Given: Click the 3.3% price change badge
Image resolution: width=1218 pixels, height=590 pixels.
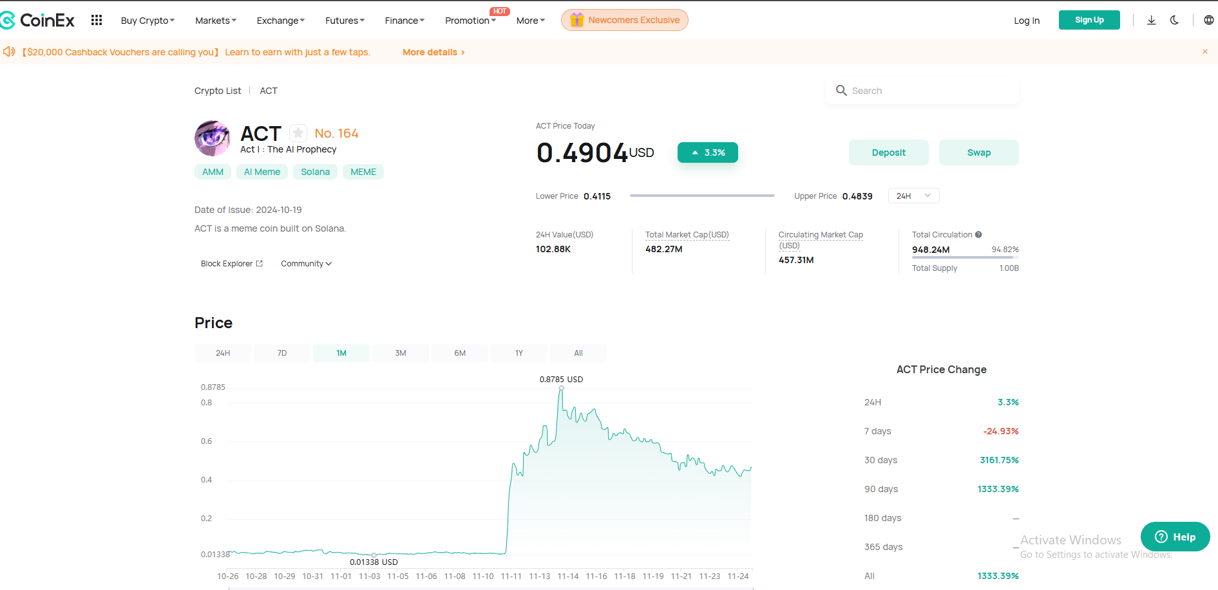Looking at the screenshot, I should [707, 152].
